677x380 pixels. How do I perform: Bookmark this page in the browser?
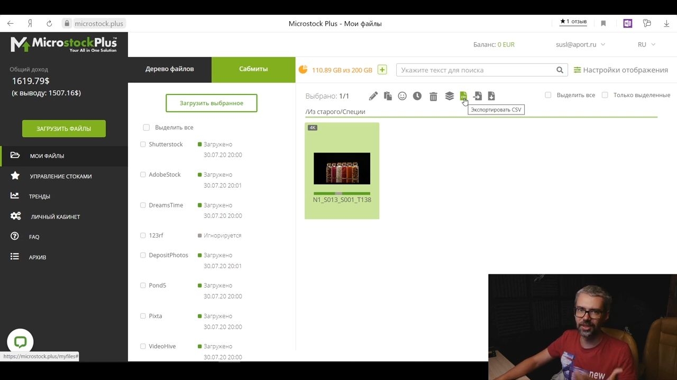603,23
